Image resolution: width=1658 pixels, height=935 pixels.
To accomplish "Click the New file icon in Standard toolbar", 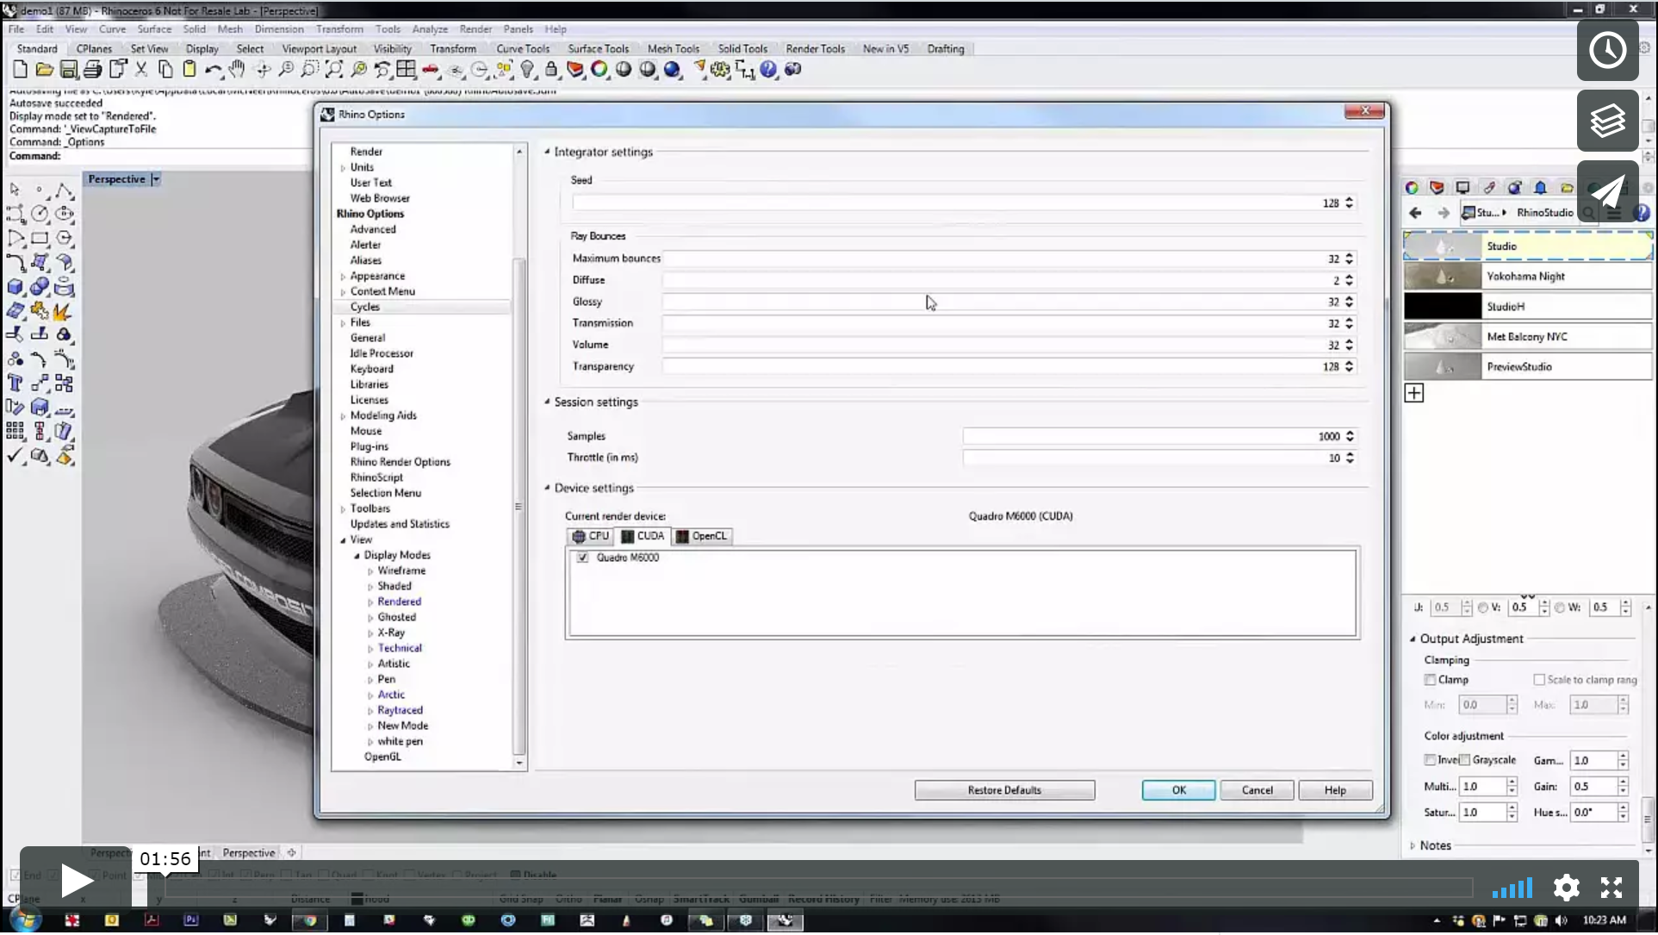I will 20,70.
